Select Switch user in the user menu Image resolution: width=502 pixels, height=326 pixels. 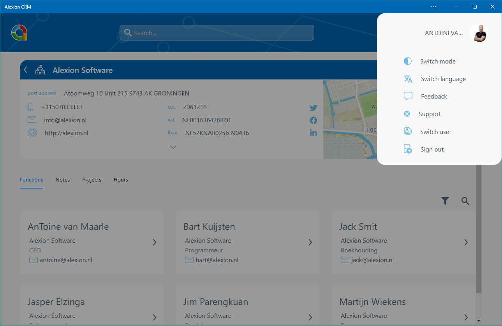[436, 132]
